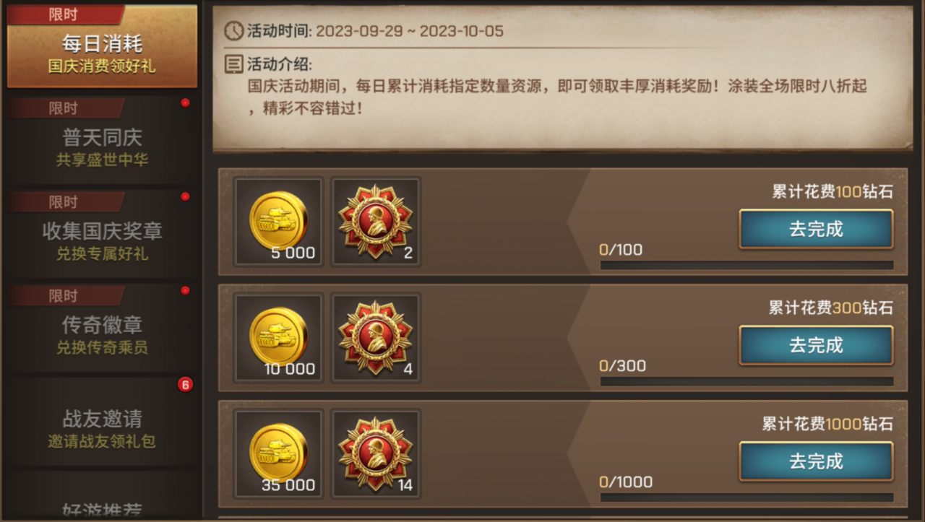Tap the clock icon beside 活动时间

tap(234, 31)
